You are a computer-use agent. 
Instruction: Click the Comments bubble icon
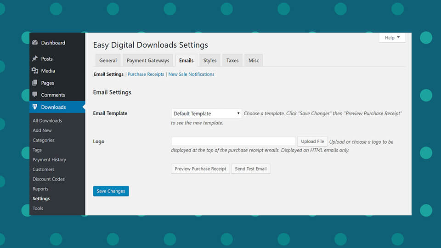(35, 95)
